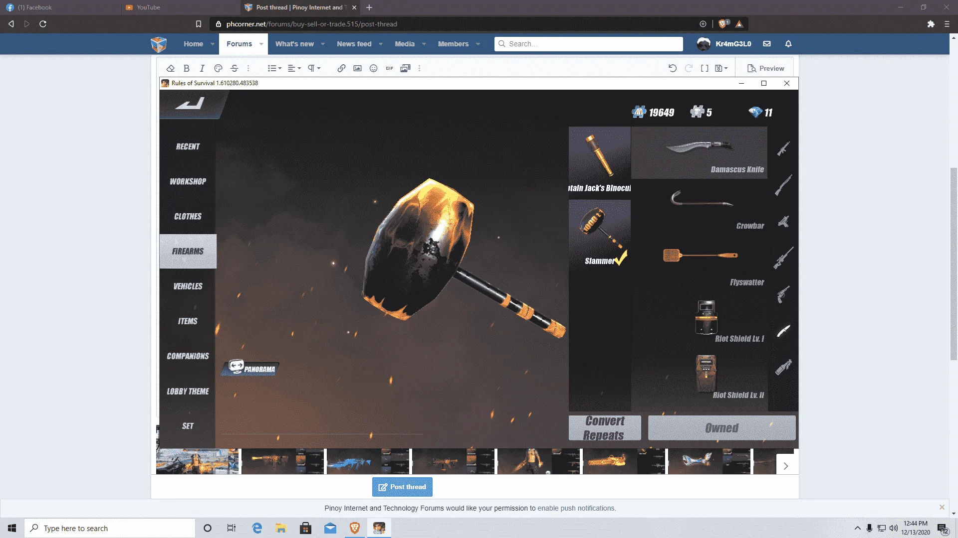Open the What's new nav item
The height and width of the screenshot is (538, 958).
294,44
